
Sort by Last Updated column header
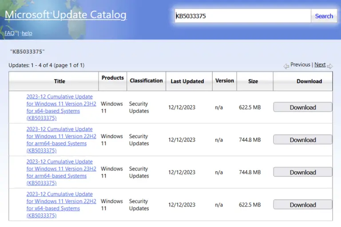click(187, 81)
